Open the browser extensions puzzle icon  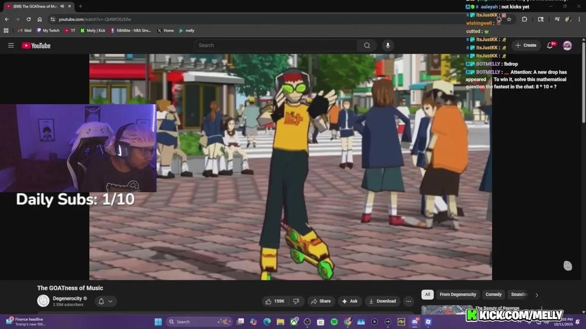[524, 19]
